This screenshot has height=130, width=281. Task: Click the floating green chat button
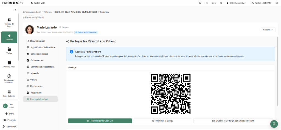[274, 124]
